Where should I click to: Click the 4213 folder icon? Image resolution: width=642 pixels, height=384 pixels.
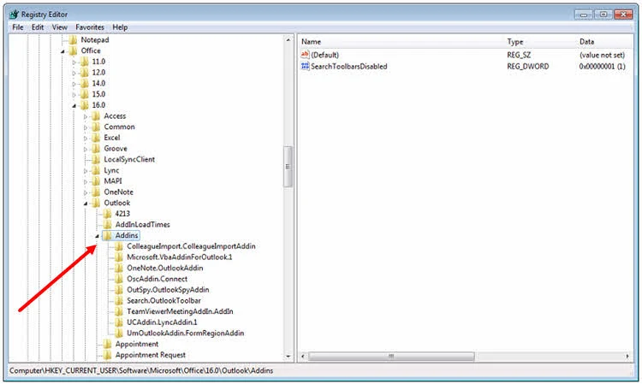coord(107,214)
